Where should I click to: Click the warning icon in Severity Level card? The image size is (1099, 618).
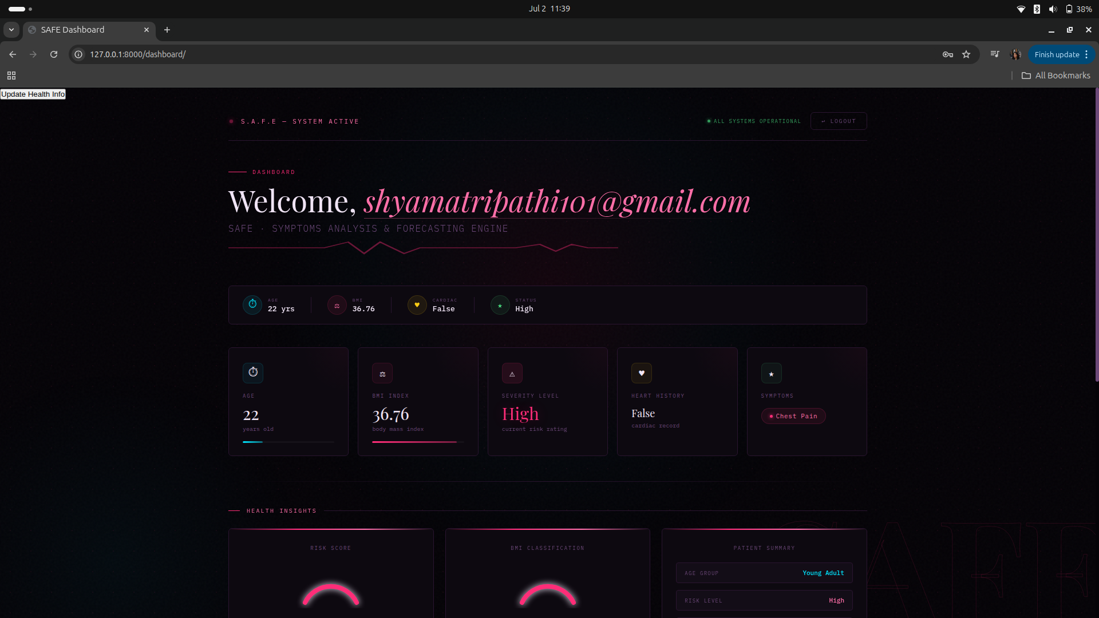tap(512, 374)
